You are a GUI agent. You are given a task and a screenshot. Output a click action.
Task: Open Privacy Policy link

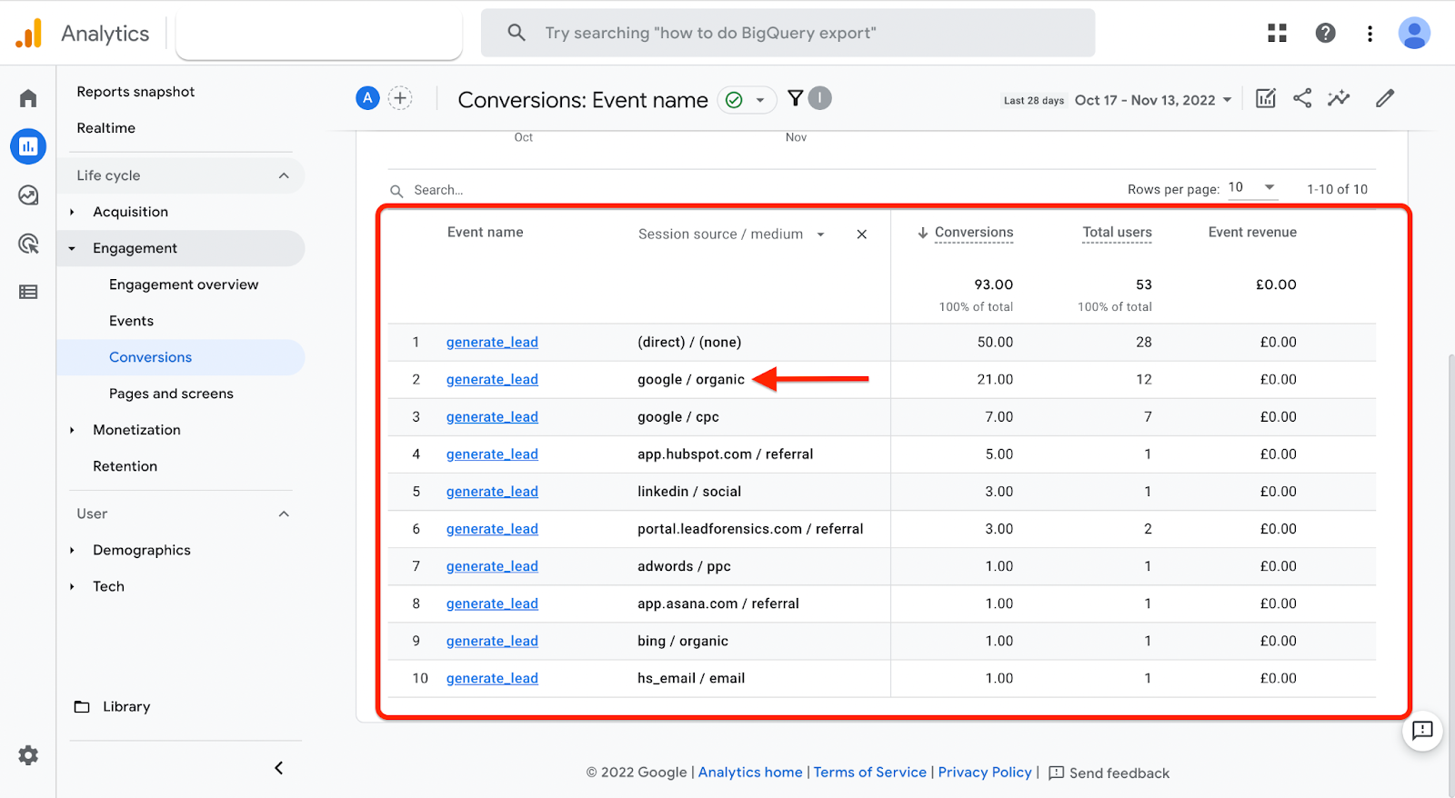(x=985, y=773)
